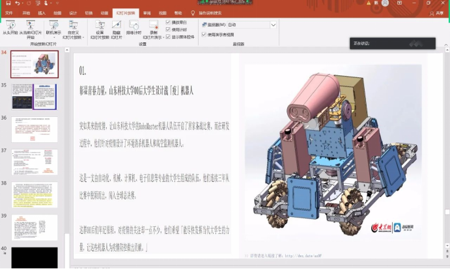Start slideshow from current slide icon
Viewport: 450px width, 269px height.
tap(31, 25)
